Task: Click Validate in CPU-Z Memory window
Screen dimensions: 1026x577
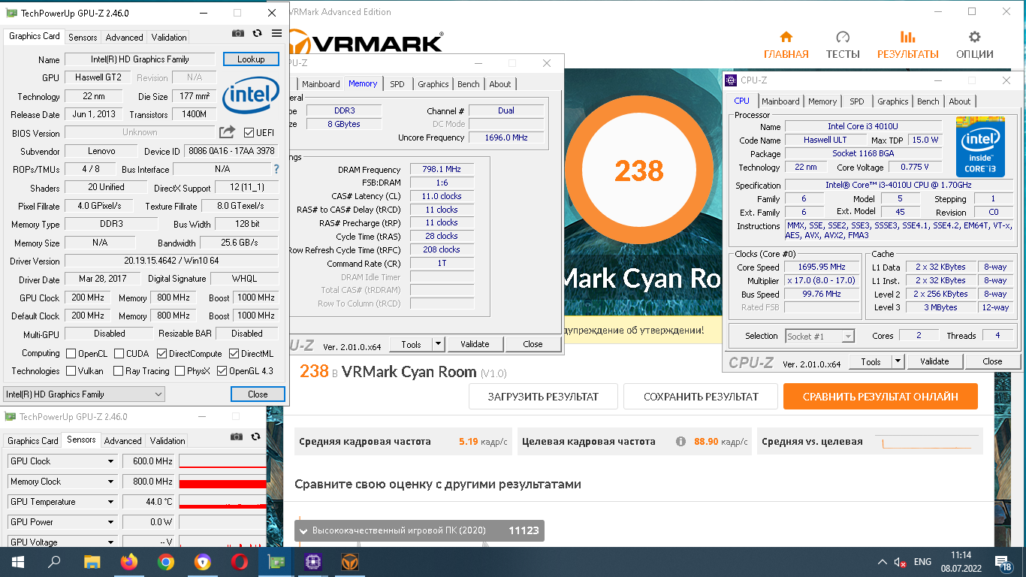Action: click(475, 344)
